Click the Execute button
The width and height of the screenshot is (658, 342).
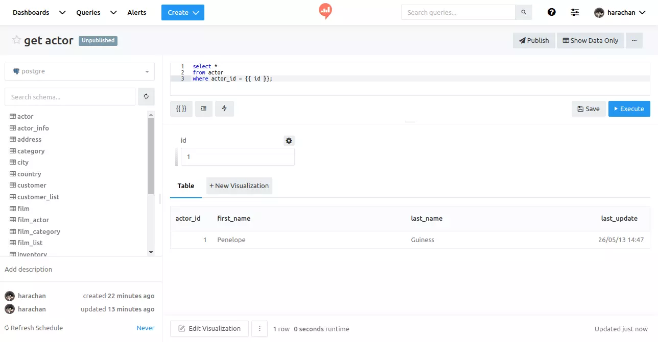click(629, 109)
